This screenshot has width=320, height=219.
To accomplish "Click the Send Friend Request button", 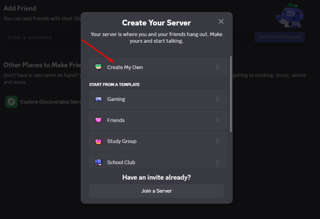I will click(x=280, y=37).
